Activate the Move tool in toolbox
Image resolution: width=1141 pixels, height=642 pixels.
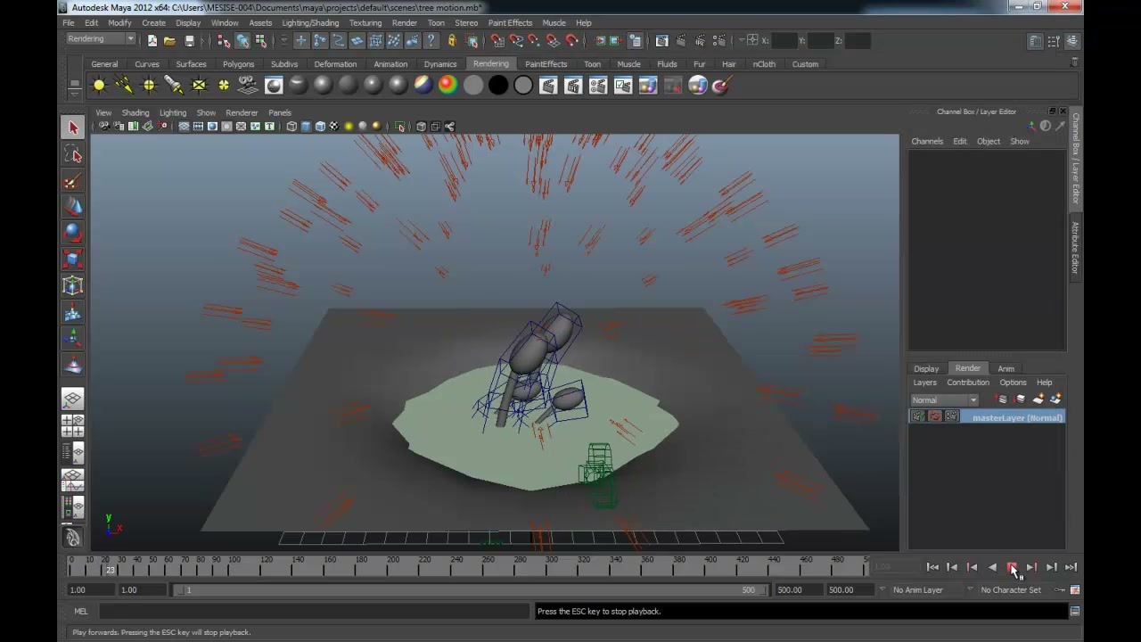point(73,207)
